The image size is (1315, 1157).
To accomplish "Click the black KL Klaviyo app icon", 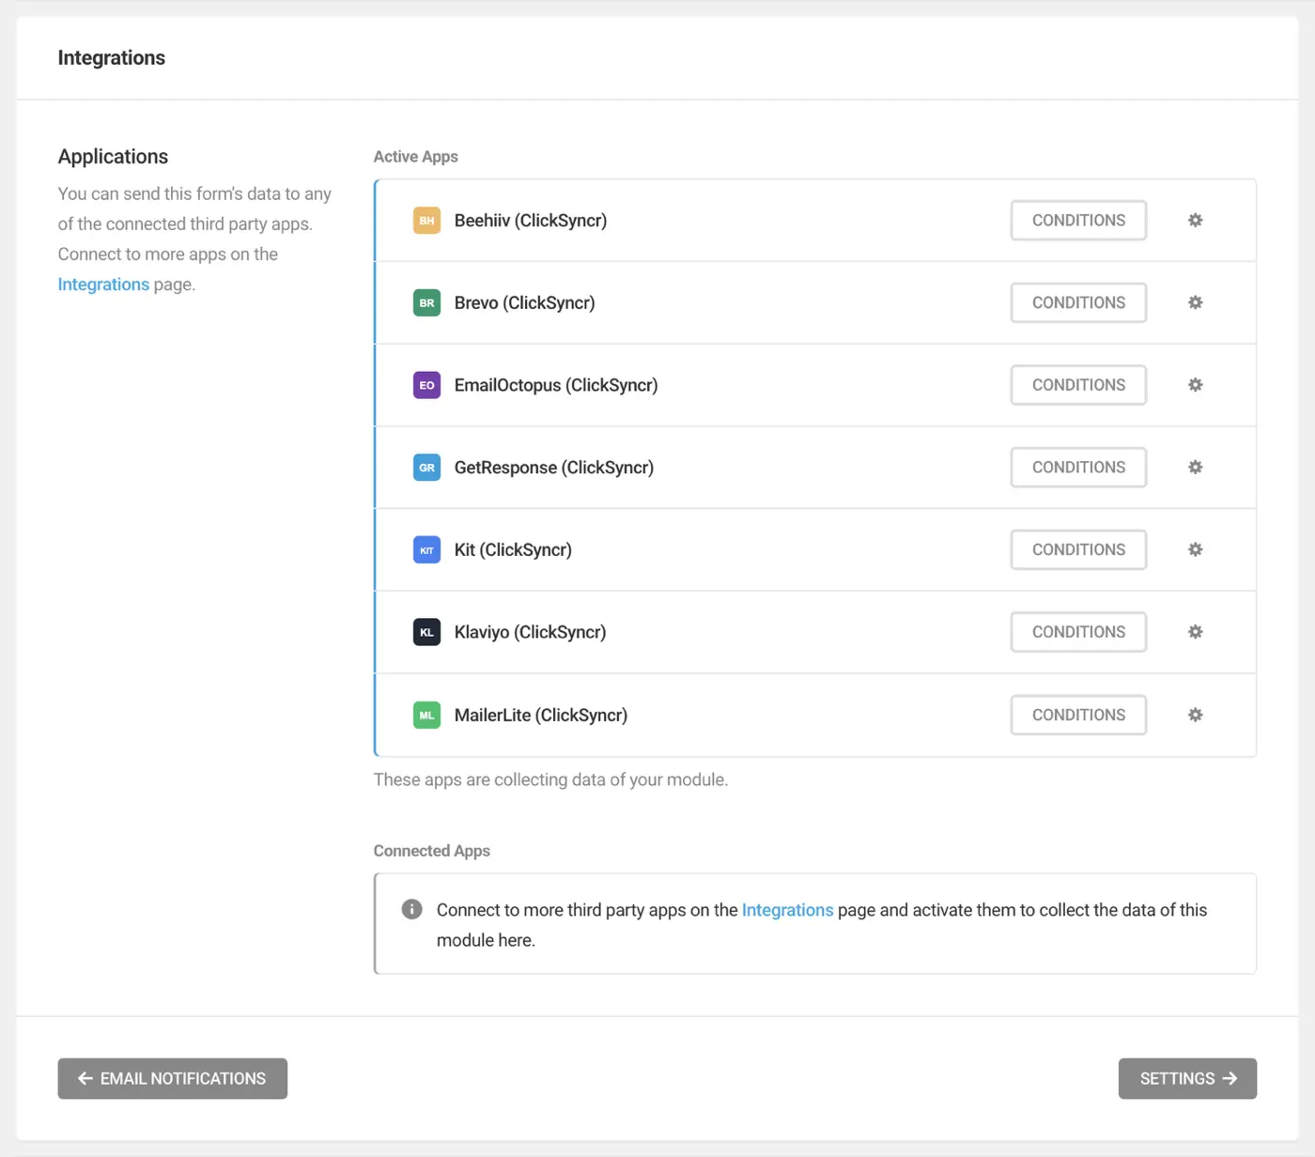I will point(426,632).
